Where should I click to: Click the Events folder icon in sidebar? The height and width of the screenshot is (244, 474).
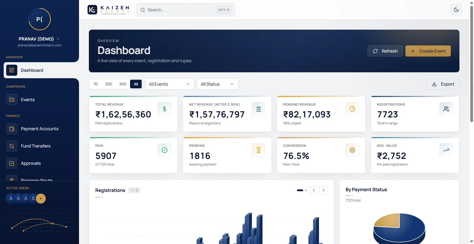(12, 99)
